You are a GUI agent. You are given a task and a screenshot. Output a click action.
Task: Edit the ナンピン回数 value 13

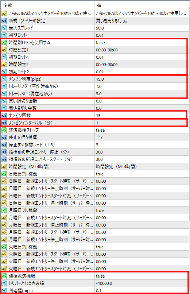click(98, 116)
